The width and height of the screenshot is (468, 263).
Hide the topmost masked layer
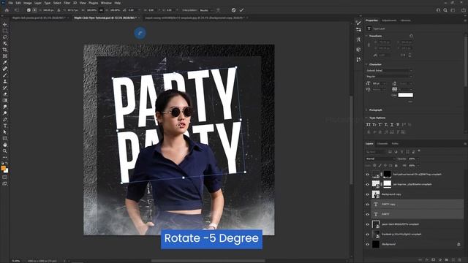click(367, 175)
